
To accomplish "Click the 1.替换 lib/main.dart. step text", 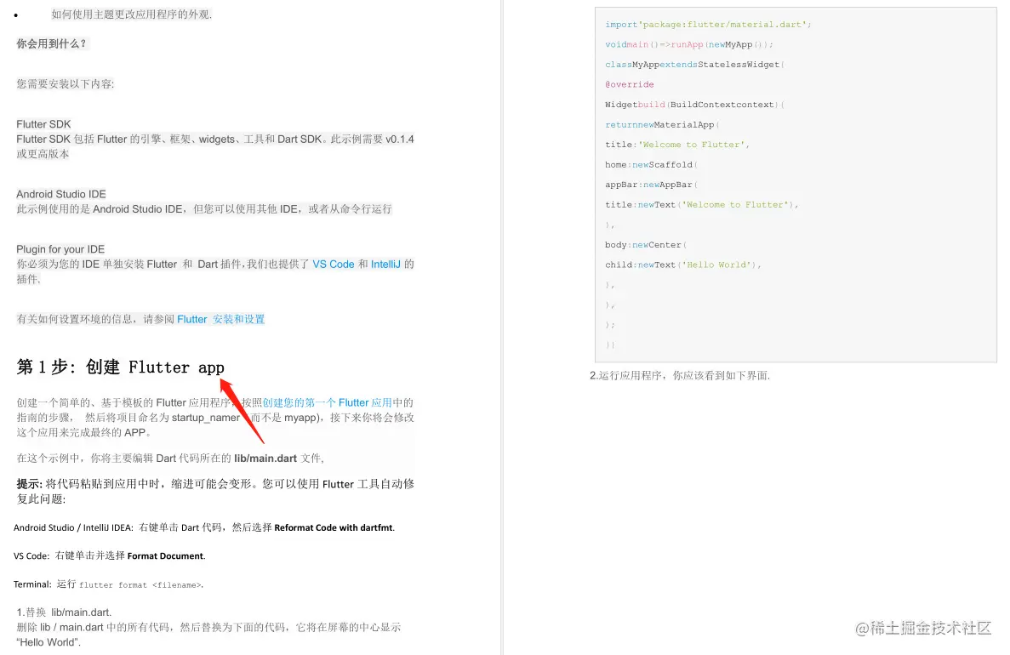I will point(64,612).
